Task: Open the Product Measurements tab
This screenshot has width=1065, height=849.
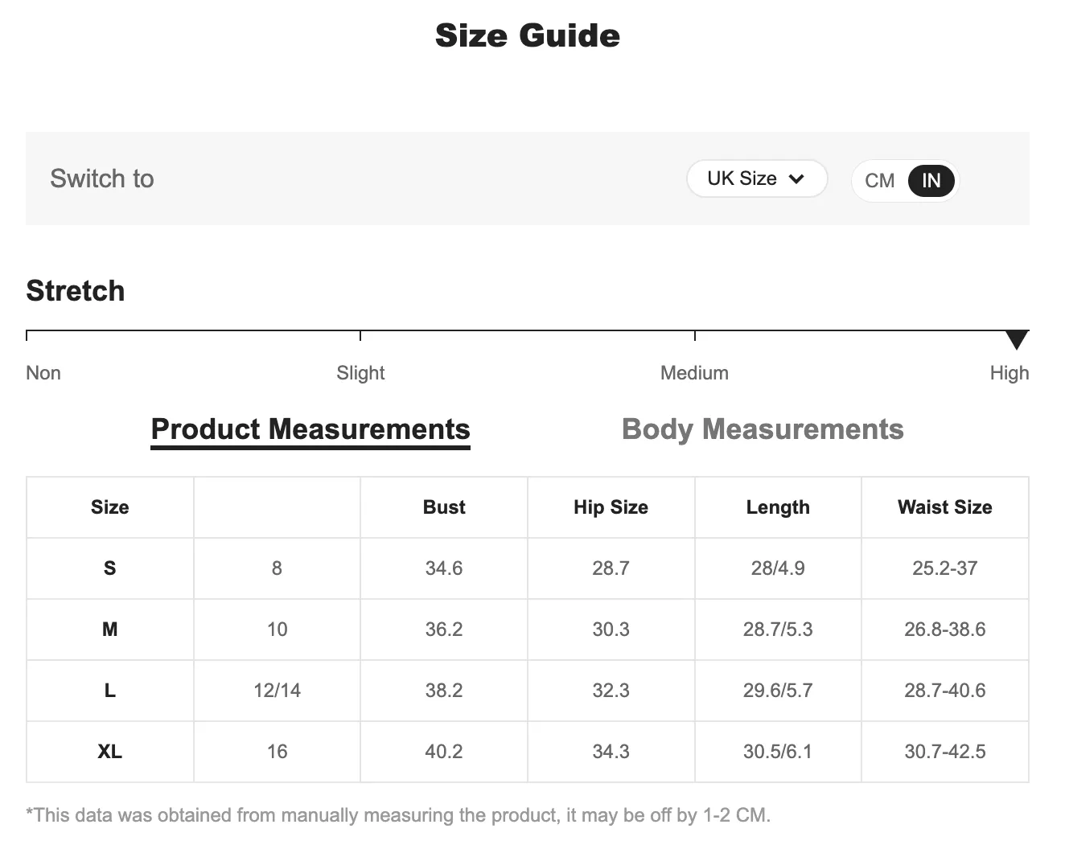Action: pos(310,429)
